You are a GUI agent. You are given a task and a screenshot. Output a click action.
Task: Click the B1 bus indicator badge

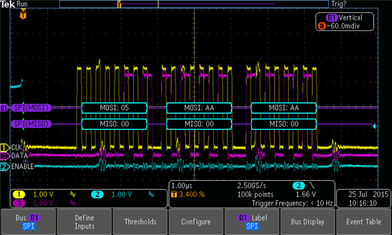coord(4,108)
